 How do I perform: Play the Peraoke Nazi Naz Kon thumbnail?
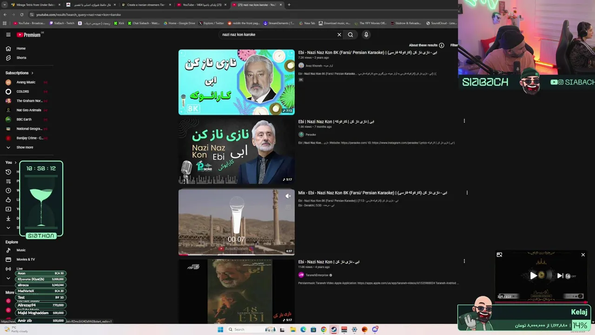click(237, 151)
